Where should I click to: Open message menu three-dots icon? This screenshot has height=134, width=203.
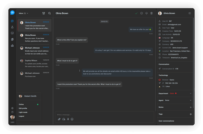point(80,71)
